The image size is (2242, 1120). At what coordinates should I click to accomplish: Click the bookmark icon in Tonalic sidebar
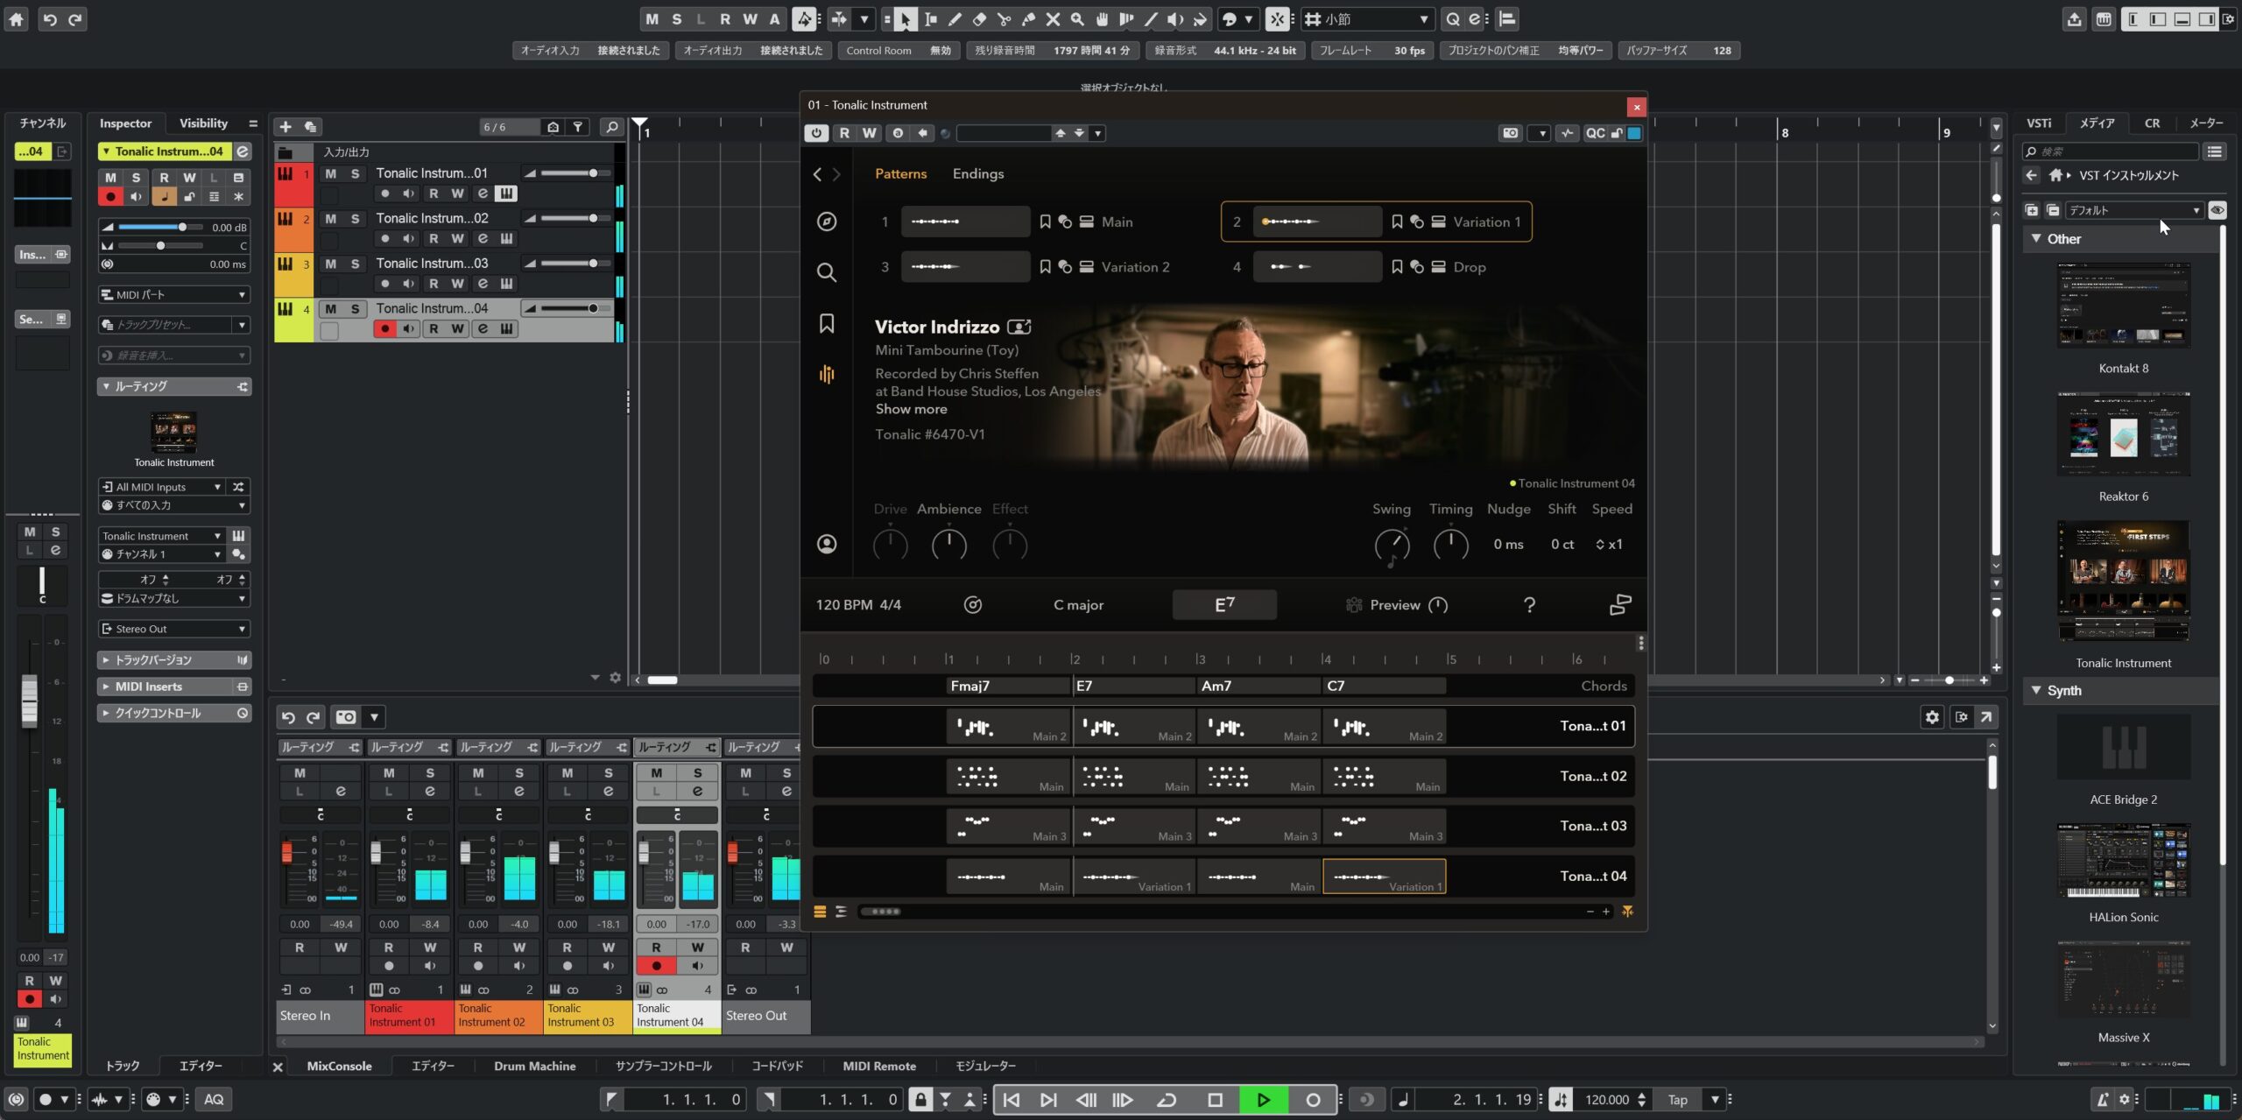click(826, 323)
